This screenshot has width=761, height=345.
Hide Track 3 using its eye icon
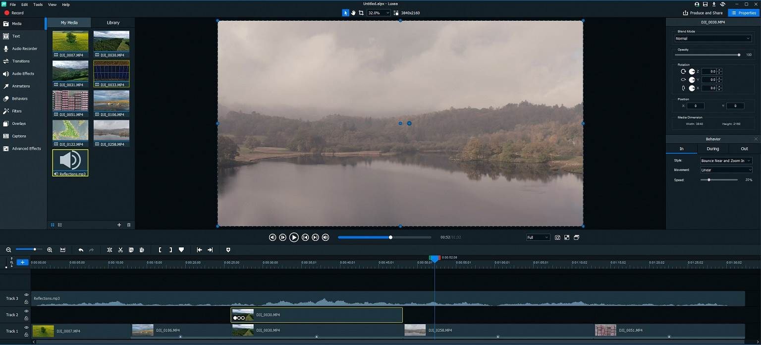(x=26, y=295)
